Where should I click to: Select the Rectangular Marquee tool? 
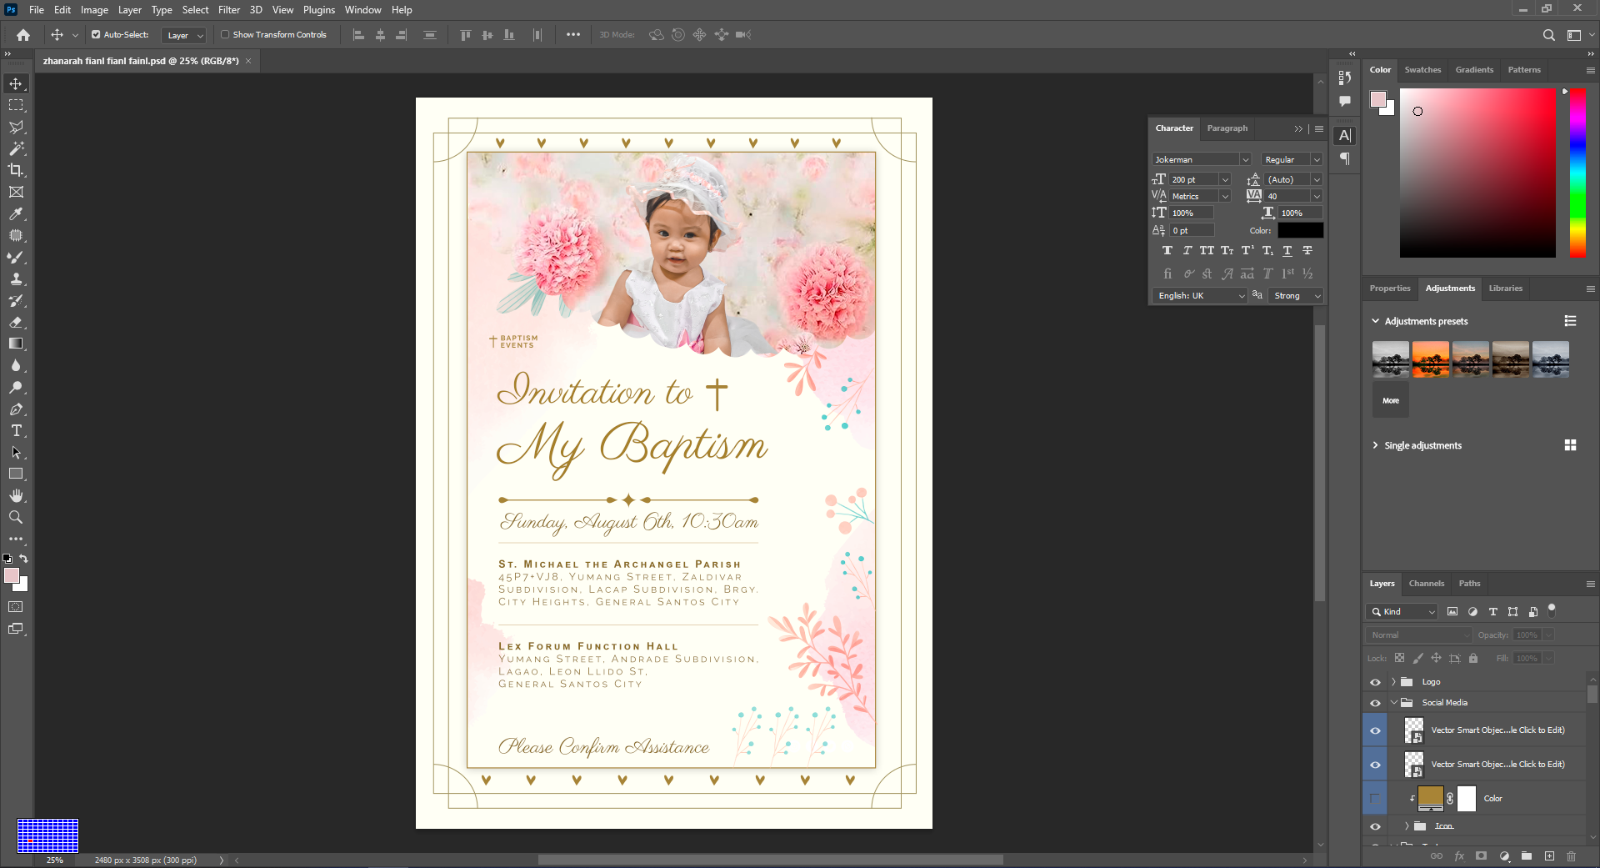point(16,105)
